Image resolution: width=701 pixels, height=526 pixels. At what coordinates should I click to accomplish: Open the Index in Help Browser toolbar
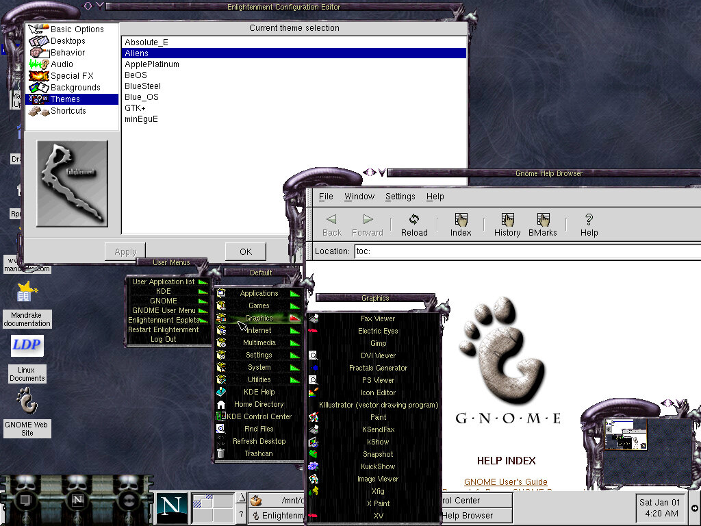click(x=461, y=225)
